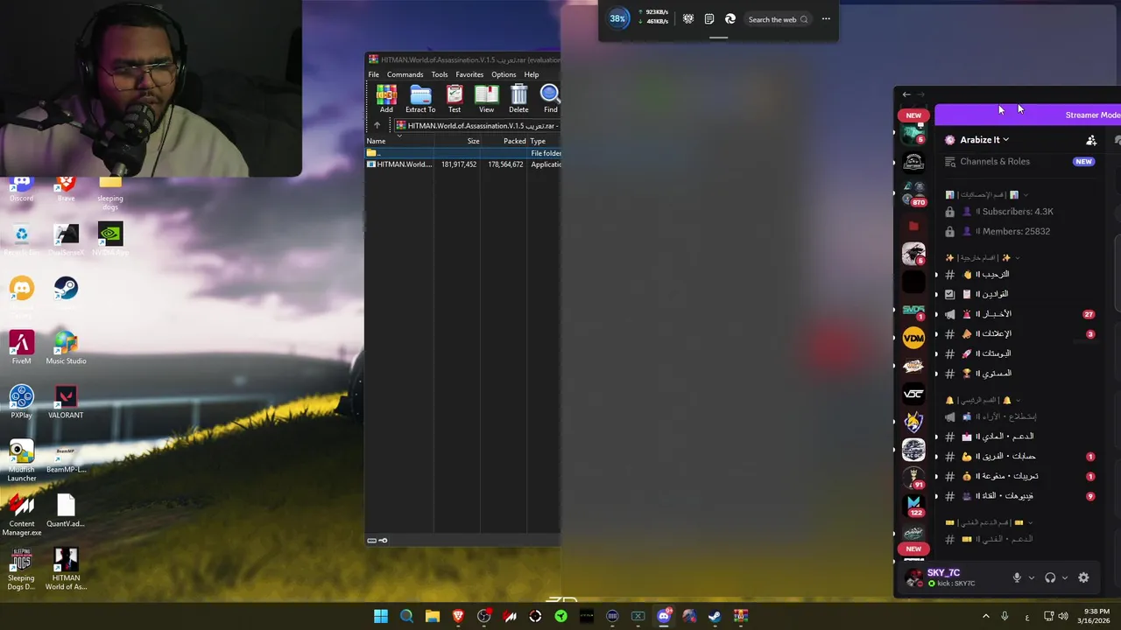Open the Members: 25832 locked channel
Screen dimensions: 1121x630
tap(1020, 232)
